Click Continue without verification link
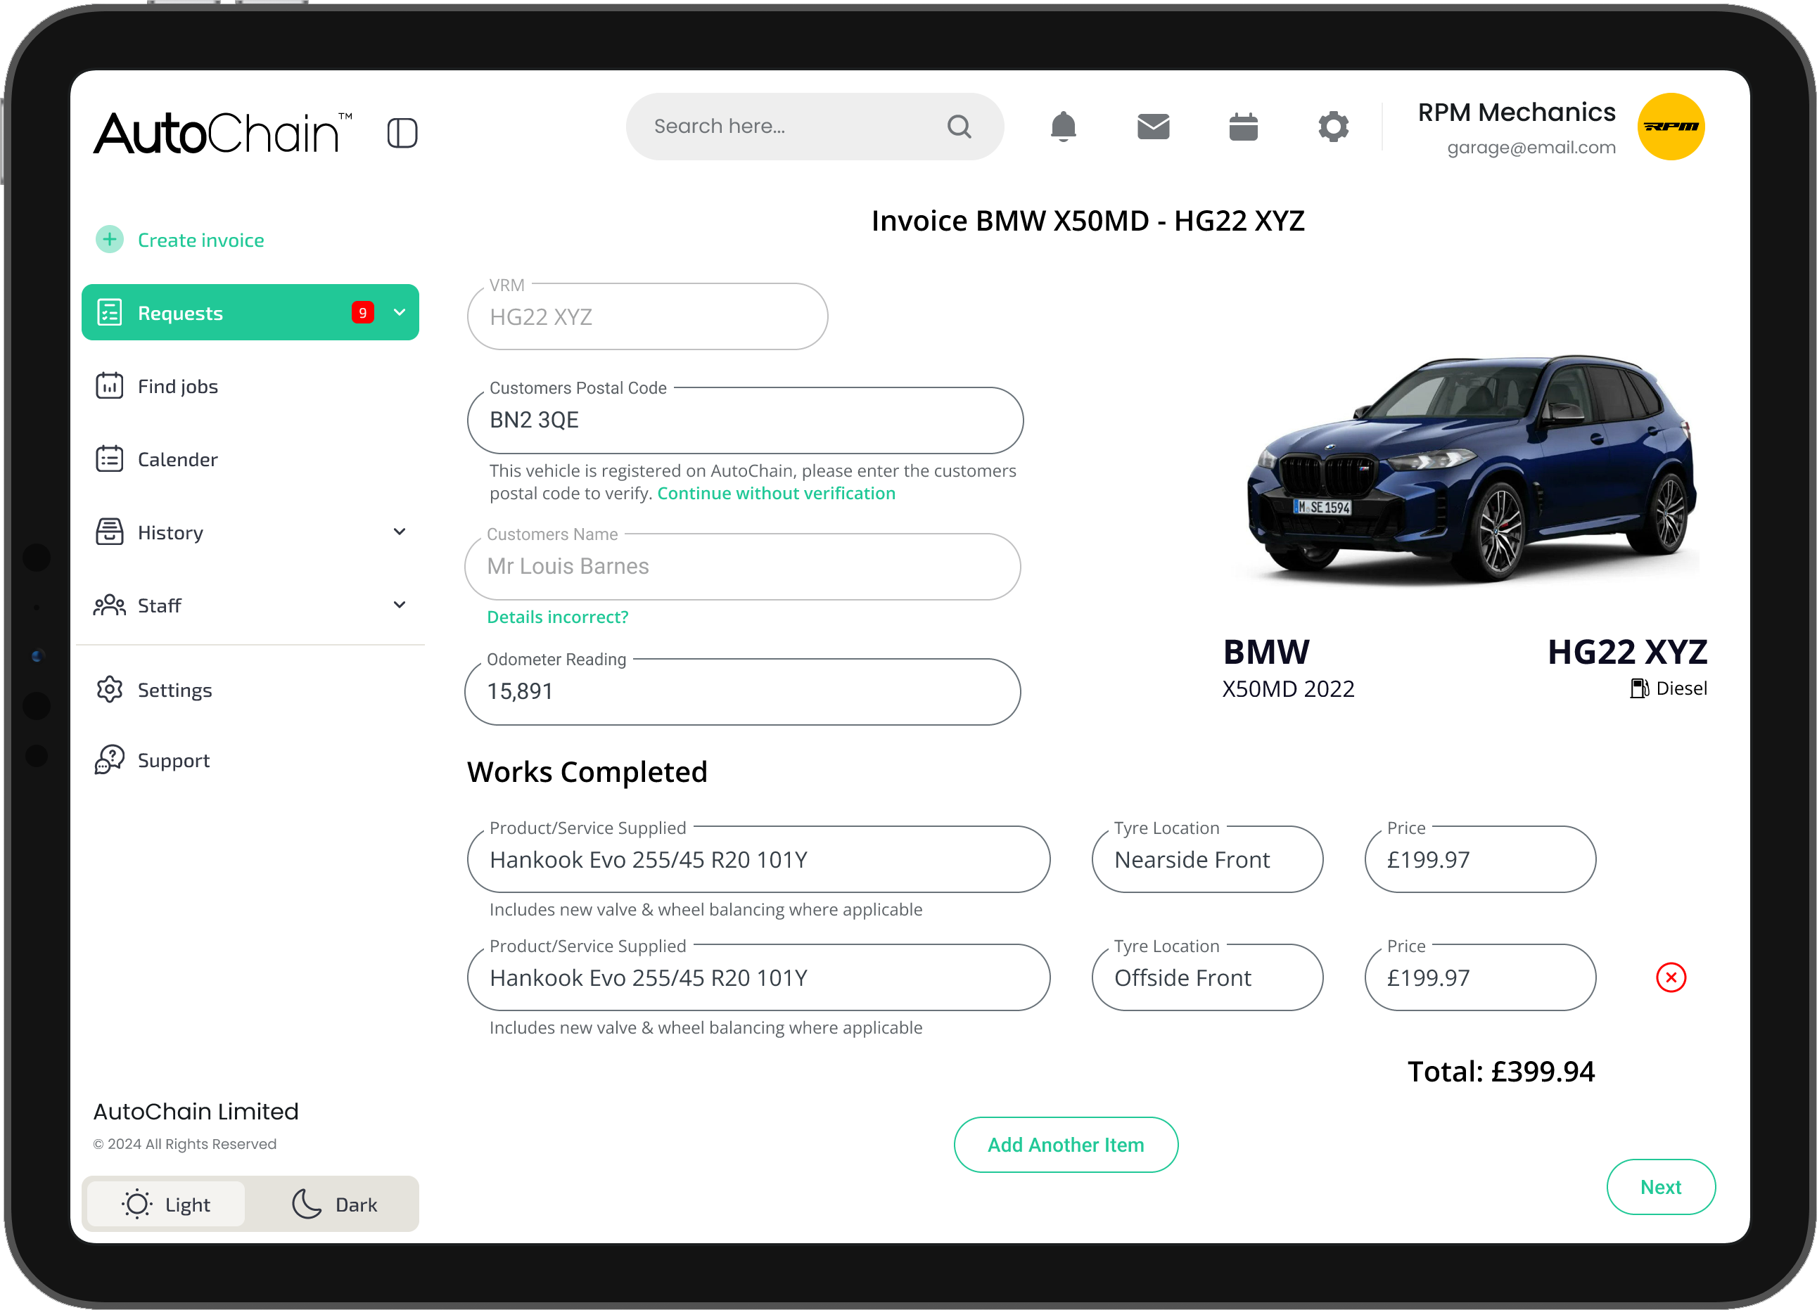This screenshot has height=1310, width=1817. (x=775, y=493)
